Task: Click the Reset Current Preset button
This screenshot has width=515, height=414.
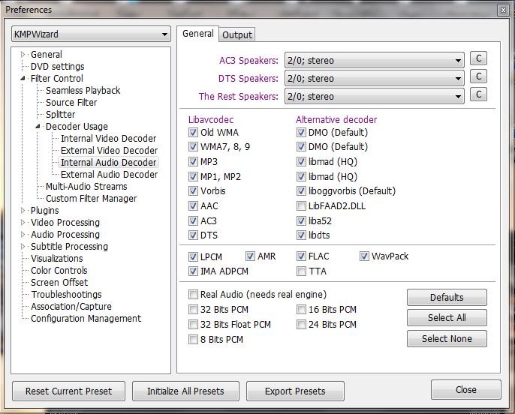Action: pos(68,391)
